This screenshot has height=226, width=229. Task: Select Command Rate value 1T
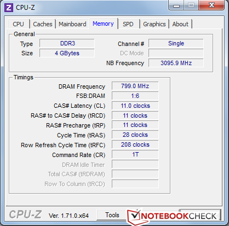click(135, 154)
